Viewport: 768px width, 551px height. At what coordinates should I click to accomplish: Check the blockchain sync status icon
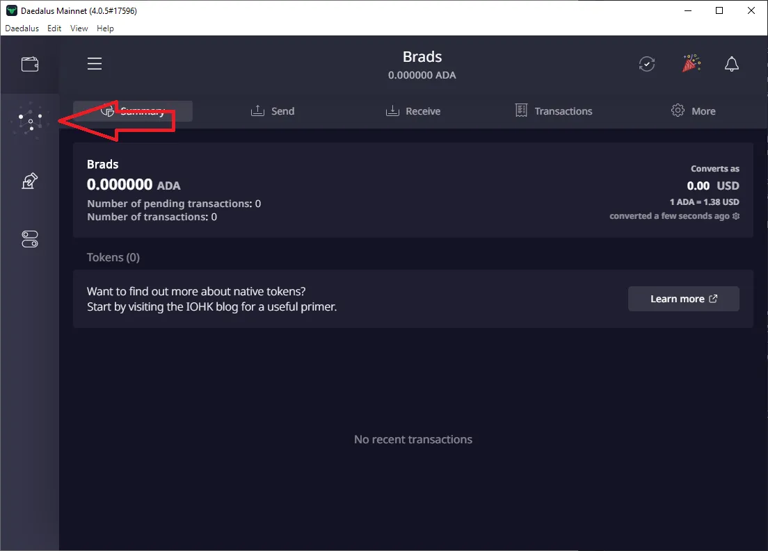[x=646, y=64]
